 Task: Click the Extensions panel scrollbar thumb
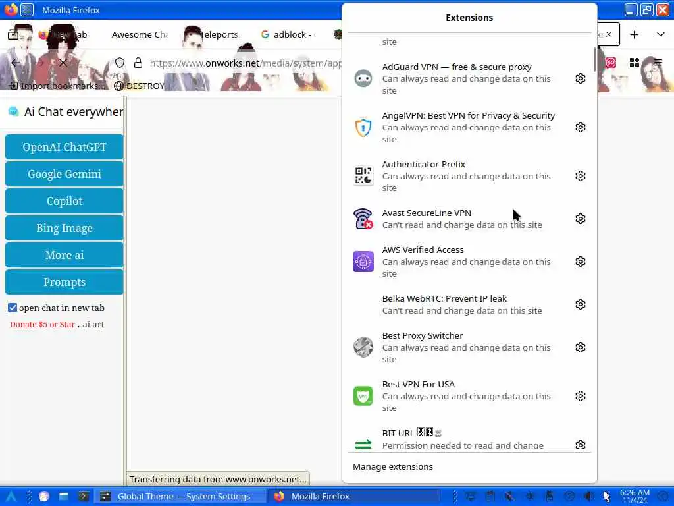594,59
